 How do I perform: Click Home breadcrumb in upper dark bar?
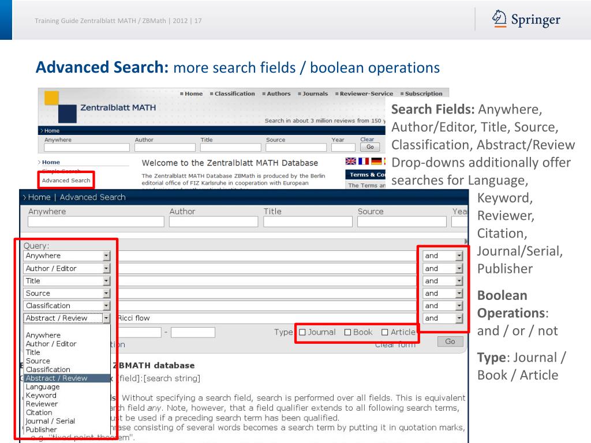(x=51, y=131)
